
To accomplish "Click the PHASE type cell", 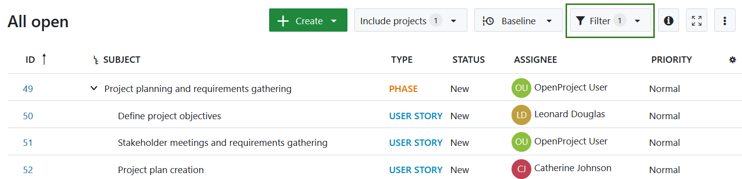I will point(403,89).
